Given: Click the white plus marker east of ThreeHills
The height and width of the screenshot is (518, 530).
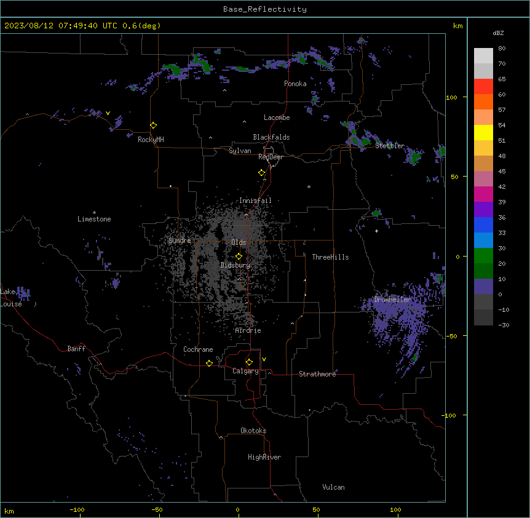Looking at the screenshot, I should [376, 231].
